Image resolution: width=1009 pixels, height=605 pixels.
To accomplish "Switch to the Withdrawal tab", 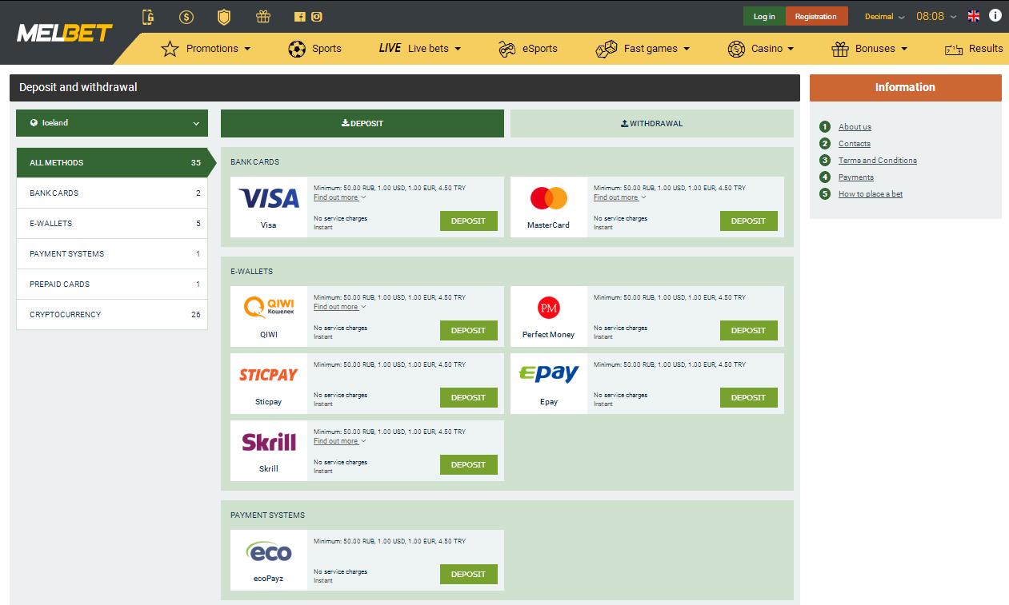I will [652, 124].
